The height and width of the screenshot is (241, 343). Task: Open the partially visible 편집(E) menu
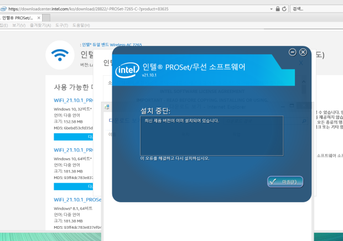4,25
